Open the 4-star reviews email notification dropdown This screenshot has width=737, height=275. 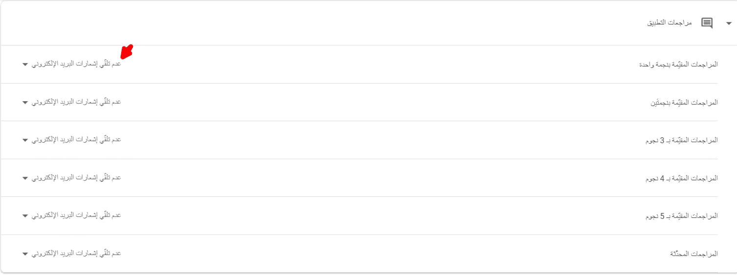(76, 177)
